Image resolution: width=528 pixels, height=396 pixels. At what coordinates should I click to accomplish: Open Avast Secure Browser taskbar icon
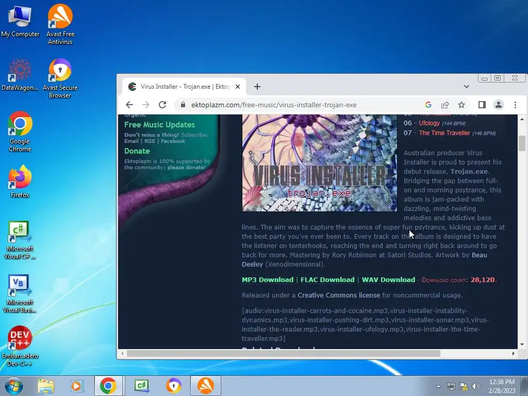tap(173, 386)
